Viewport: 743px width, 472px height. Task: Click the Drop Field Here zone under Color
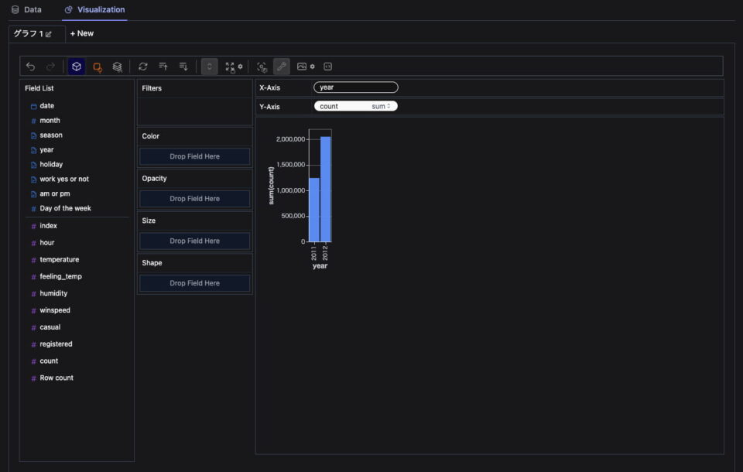pos(193,156)
